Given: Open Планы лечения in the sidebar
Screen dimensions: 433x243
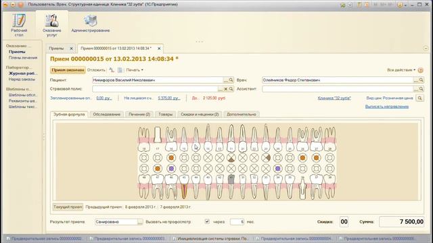Looking at the screenshot, I should pyautogui.click(x=23, y=57).
